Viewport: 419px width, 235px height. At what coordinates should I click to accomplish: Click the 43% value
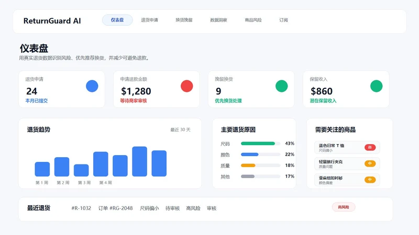tap(290, 143)
